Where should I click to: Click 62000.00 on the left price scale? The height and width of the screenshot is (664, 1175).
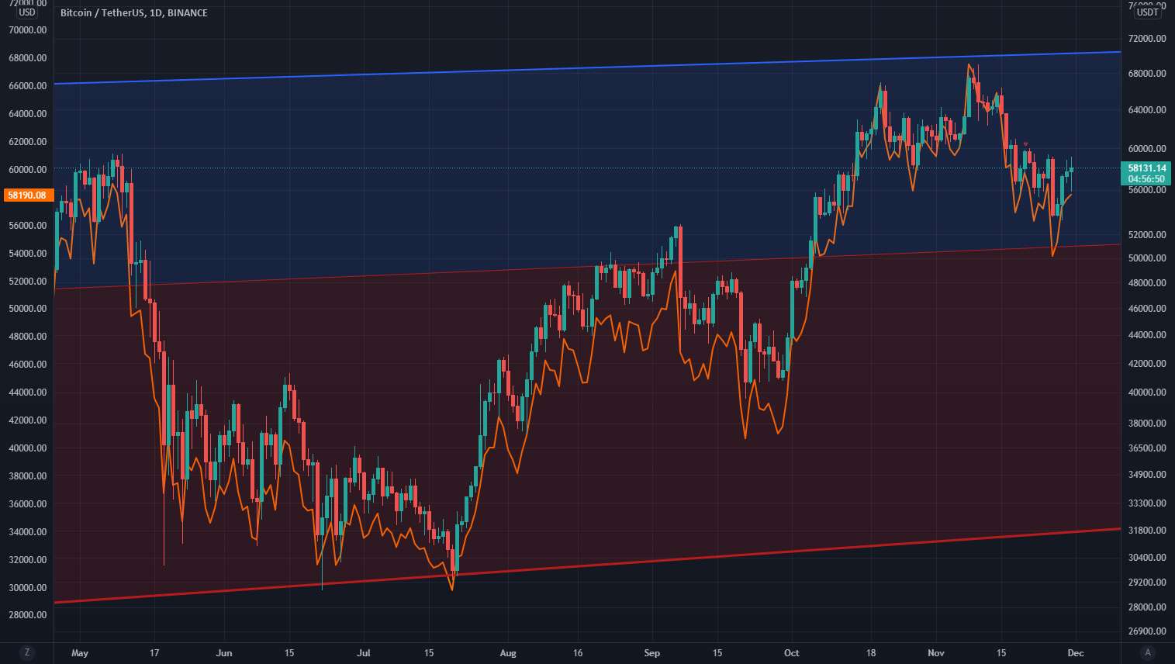[28, 142]
